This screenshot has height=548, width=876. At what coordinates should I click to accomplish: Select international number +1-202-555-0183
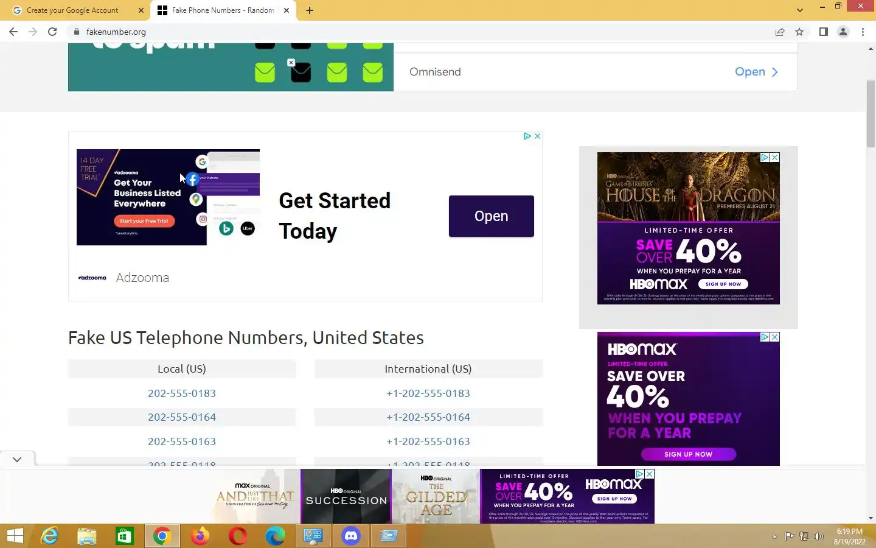pos(428,393)
